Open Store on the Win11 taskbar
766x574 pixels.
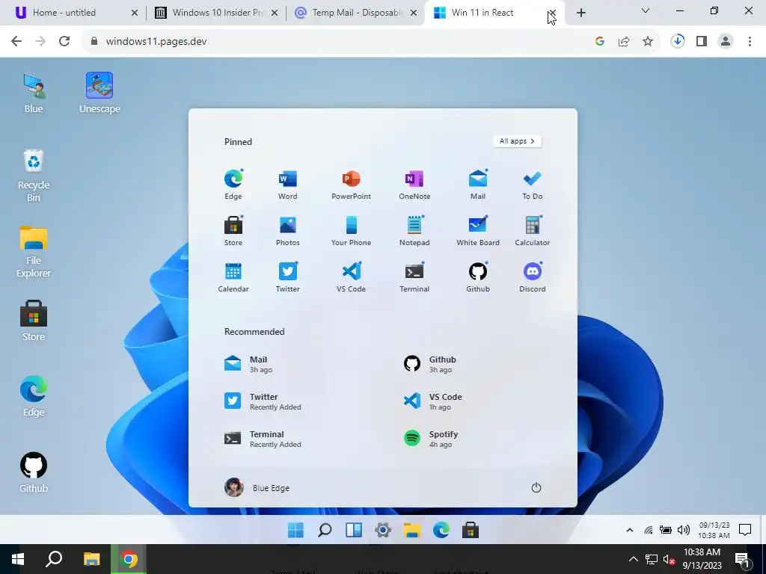coord(470,530)
